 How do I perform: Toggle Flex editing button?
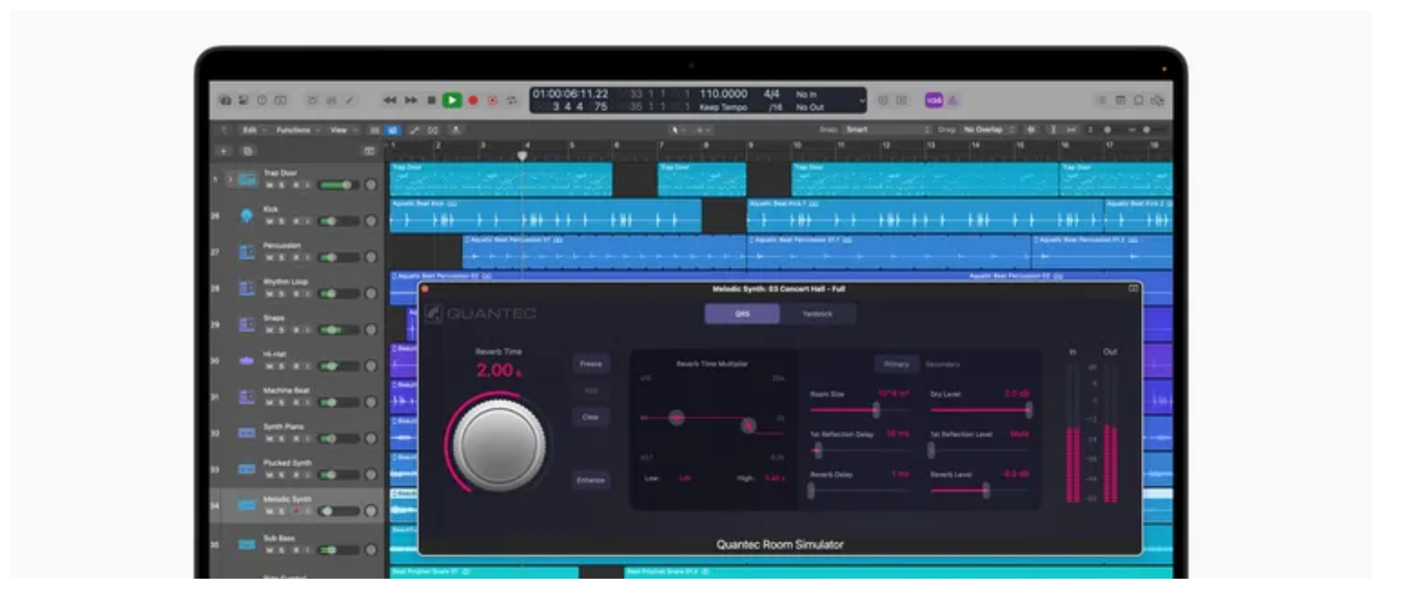(433, 130)
